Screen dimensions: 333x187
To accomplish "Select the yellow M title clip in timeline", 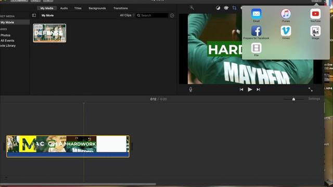I will (x=28, y=144).
